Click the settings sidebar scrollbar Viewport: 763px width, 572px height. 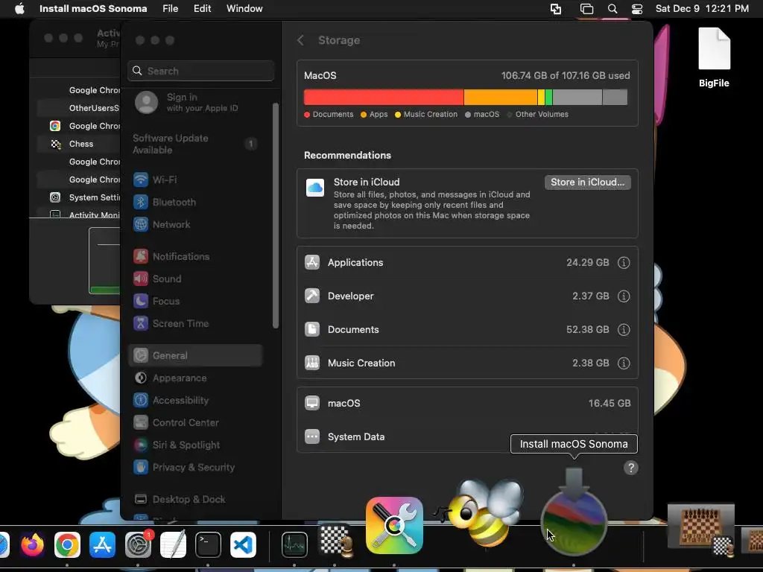click(x=276, y=215)
